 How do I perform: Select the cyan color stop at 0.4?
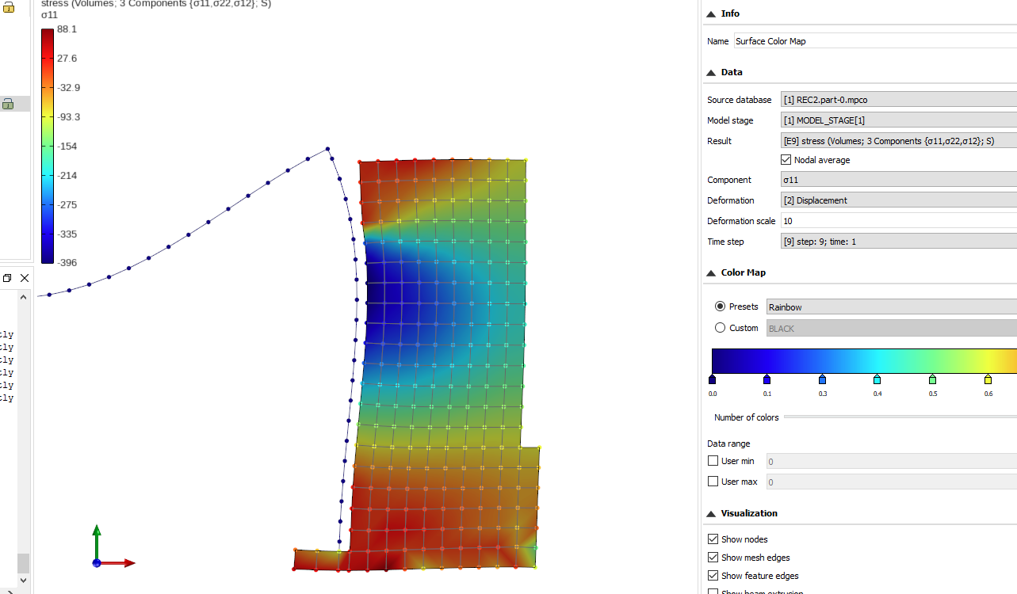tap(877, 379)
